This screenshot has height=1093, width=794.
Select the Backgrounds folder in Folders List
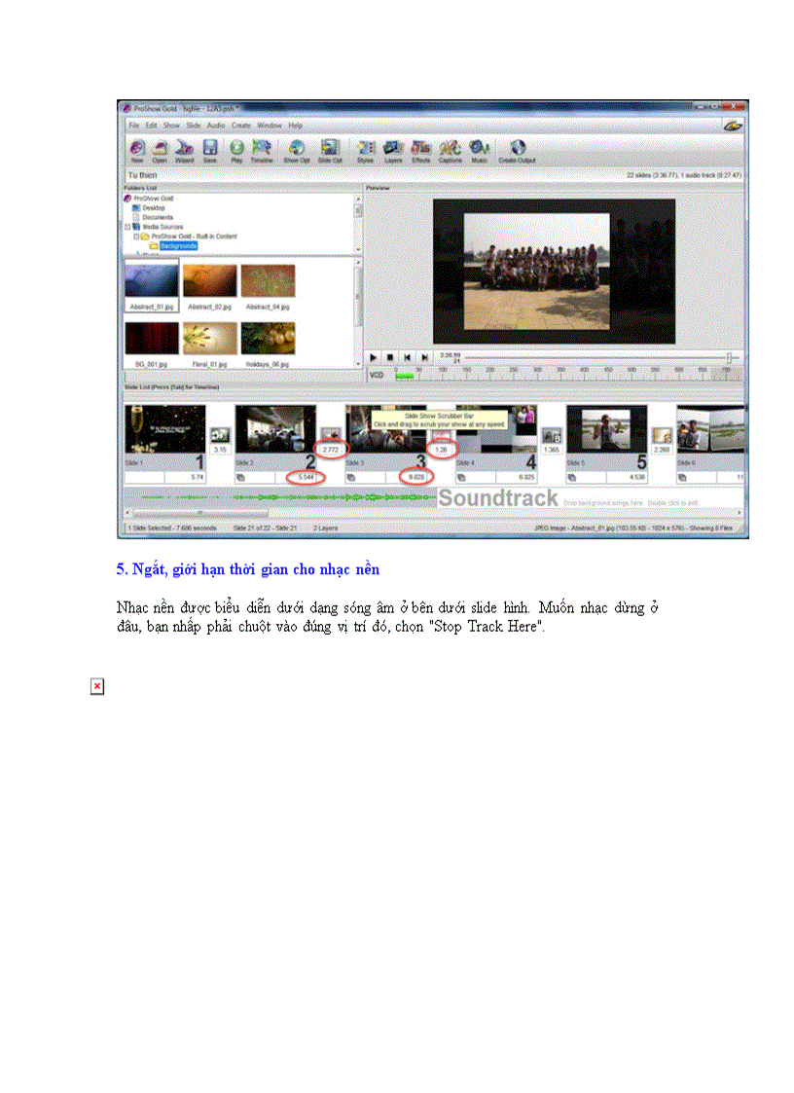click(177, 246)
